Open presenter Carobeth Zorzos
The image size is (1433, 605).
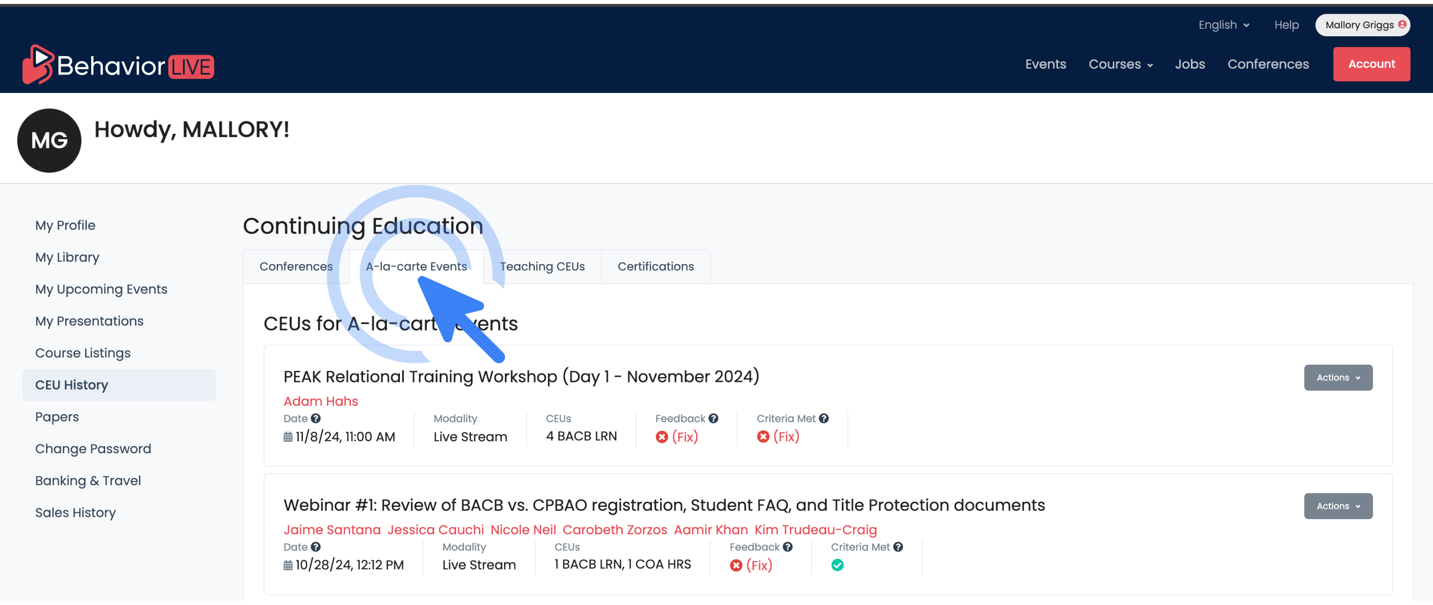[x=615, y=529]
